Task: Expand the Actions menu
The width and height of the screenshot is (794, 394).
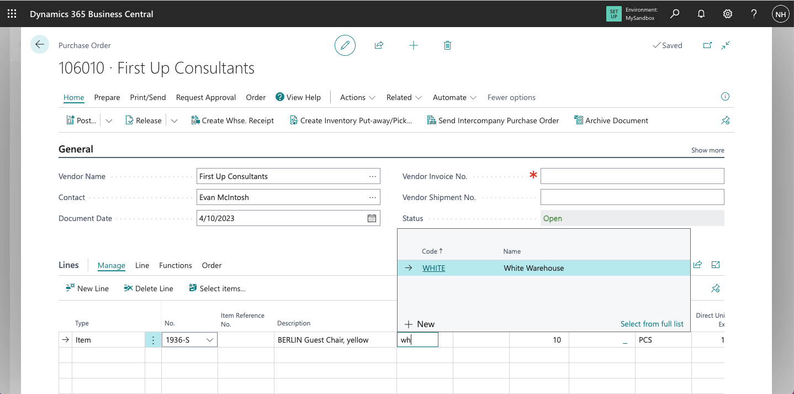Action: pyautogui.click(x=357, y=97)
